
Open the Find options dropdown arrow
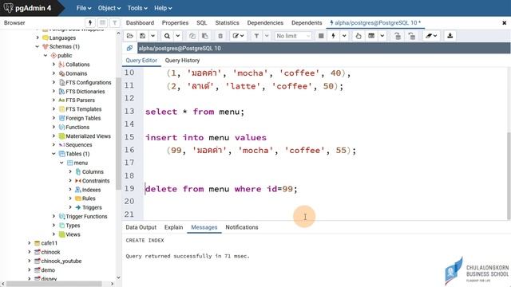[177, 36]
